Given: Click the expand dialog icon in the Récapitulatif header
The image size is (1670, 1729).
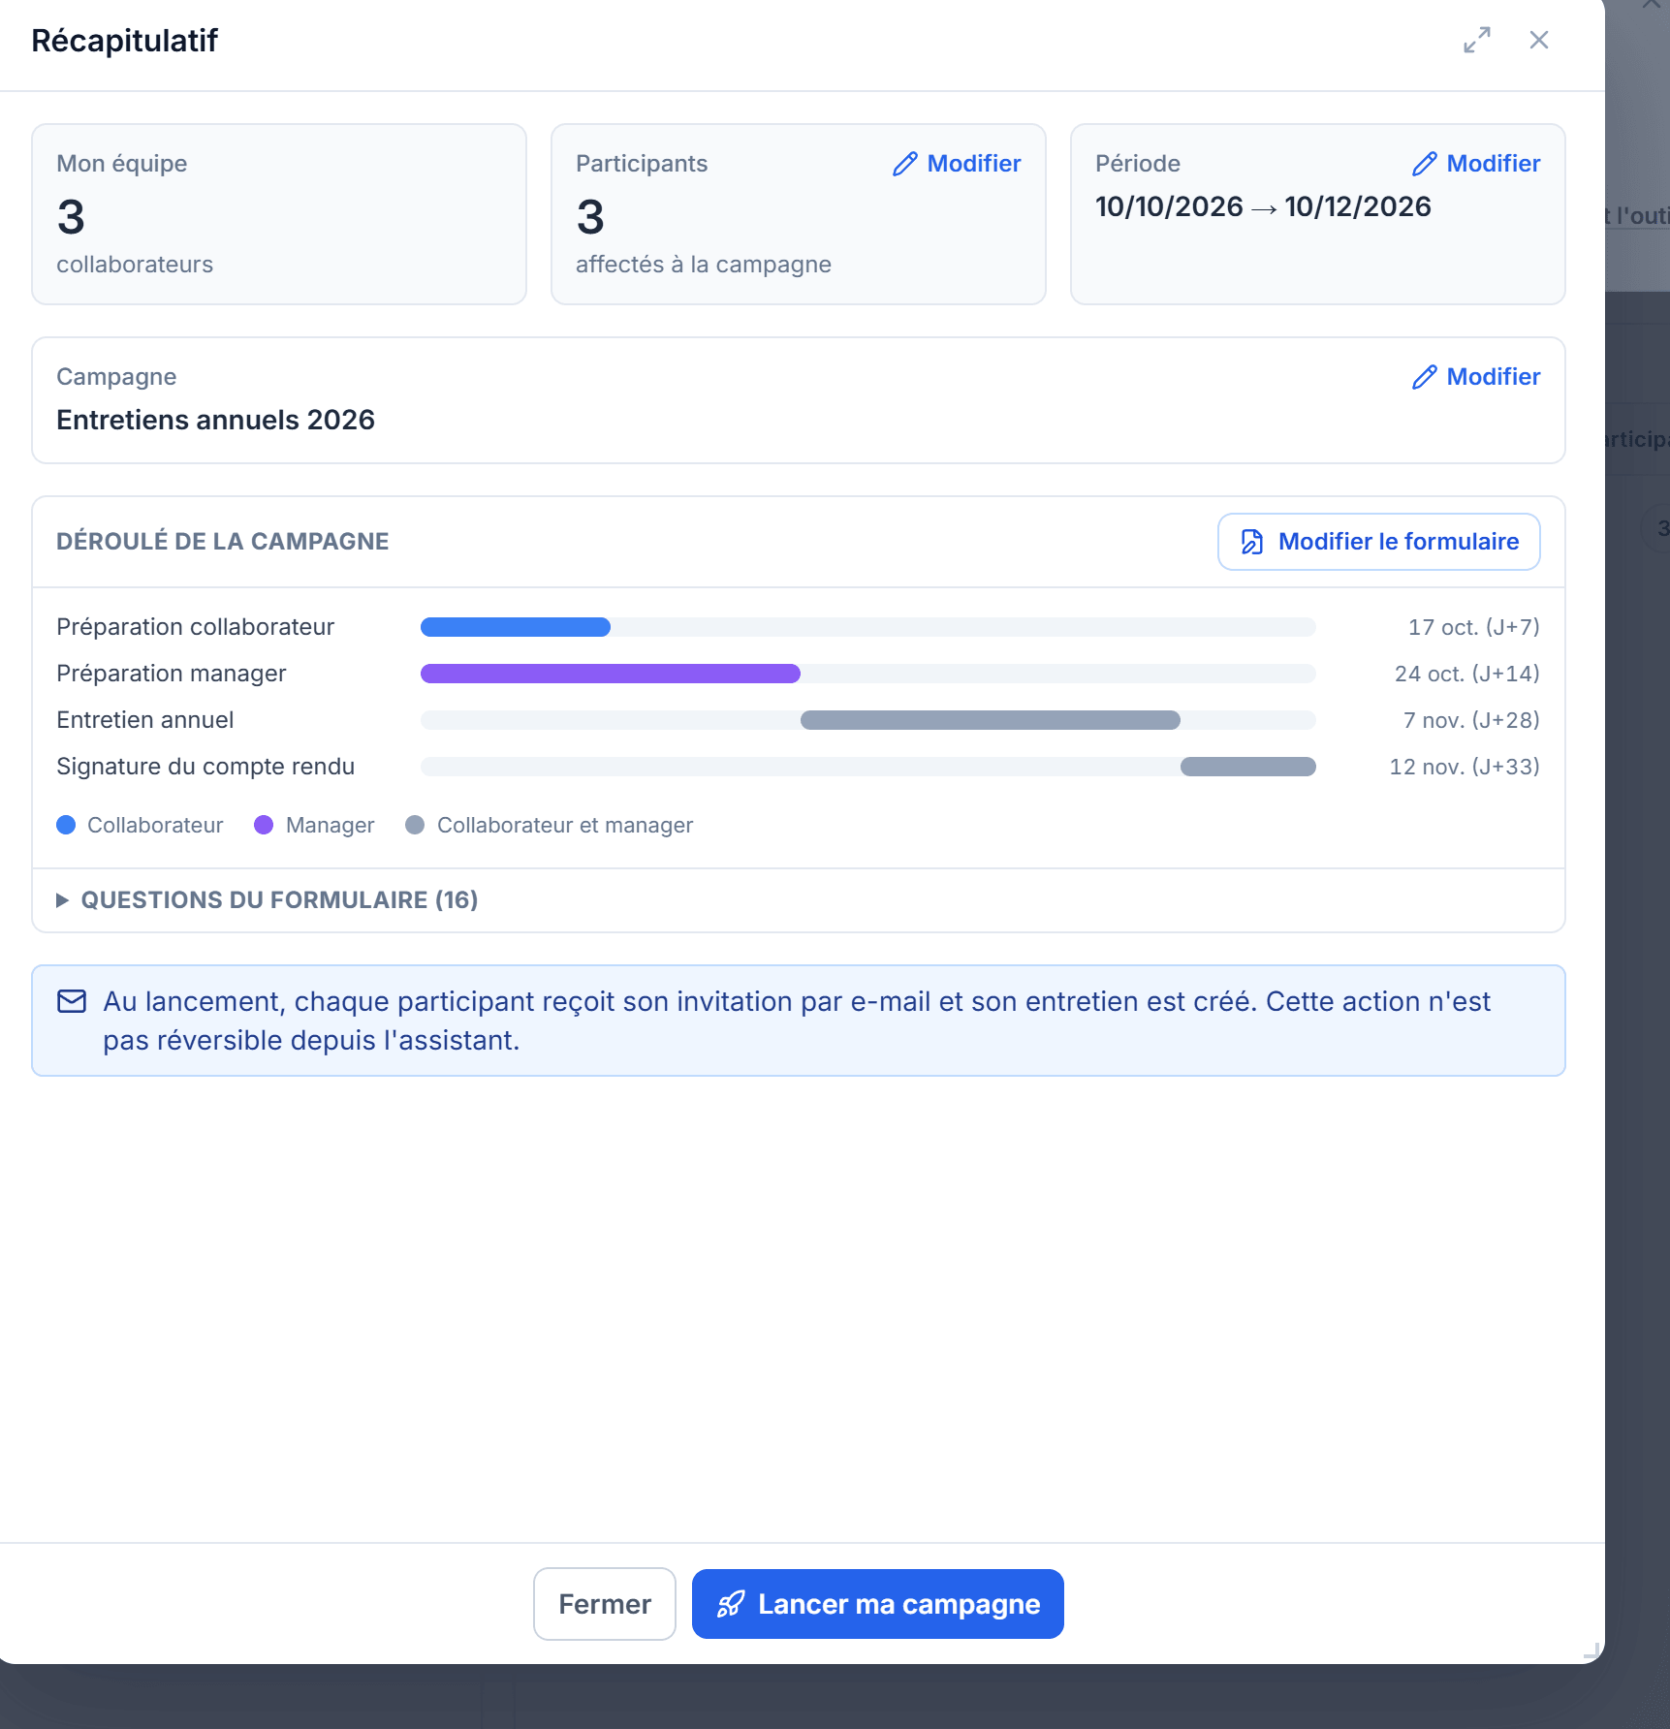Looking at the screenshot, I should [1477, 40].
